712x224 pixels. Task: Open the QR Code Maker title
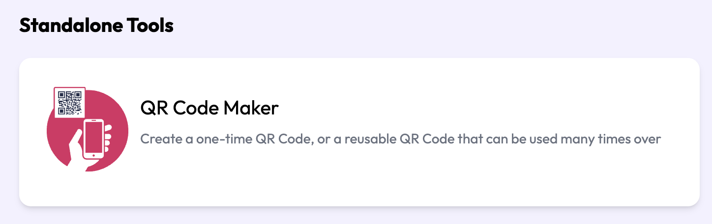tap(209, 108)
